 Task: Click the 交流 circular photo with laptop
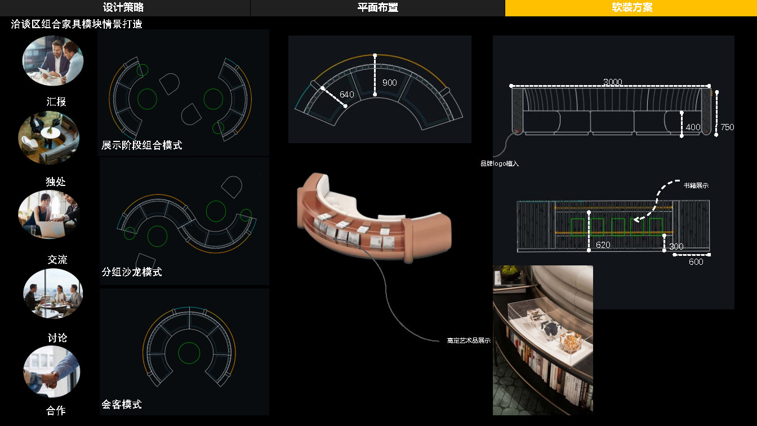pos(49,215)
